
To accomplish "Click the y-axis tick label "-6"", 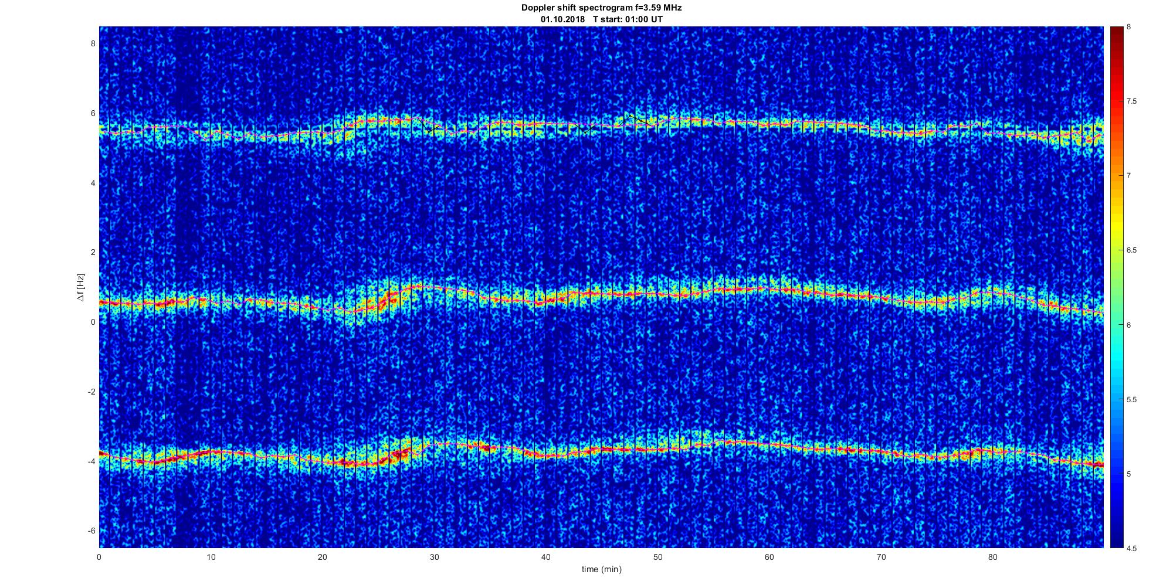I will [x=91, y=531].
